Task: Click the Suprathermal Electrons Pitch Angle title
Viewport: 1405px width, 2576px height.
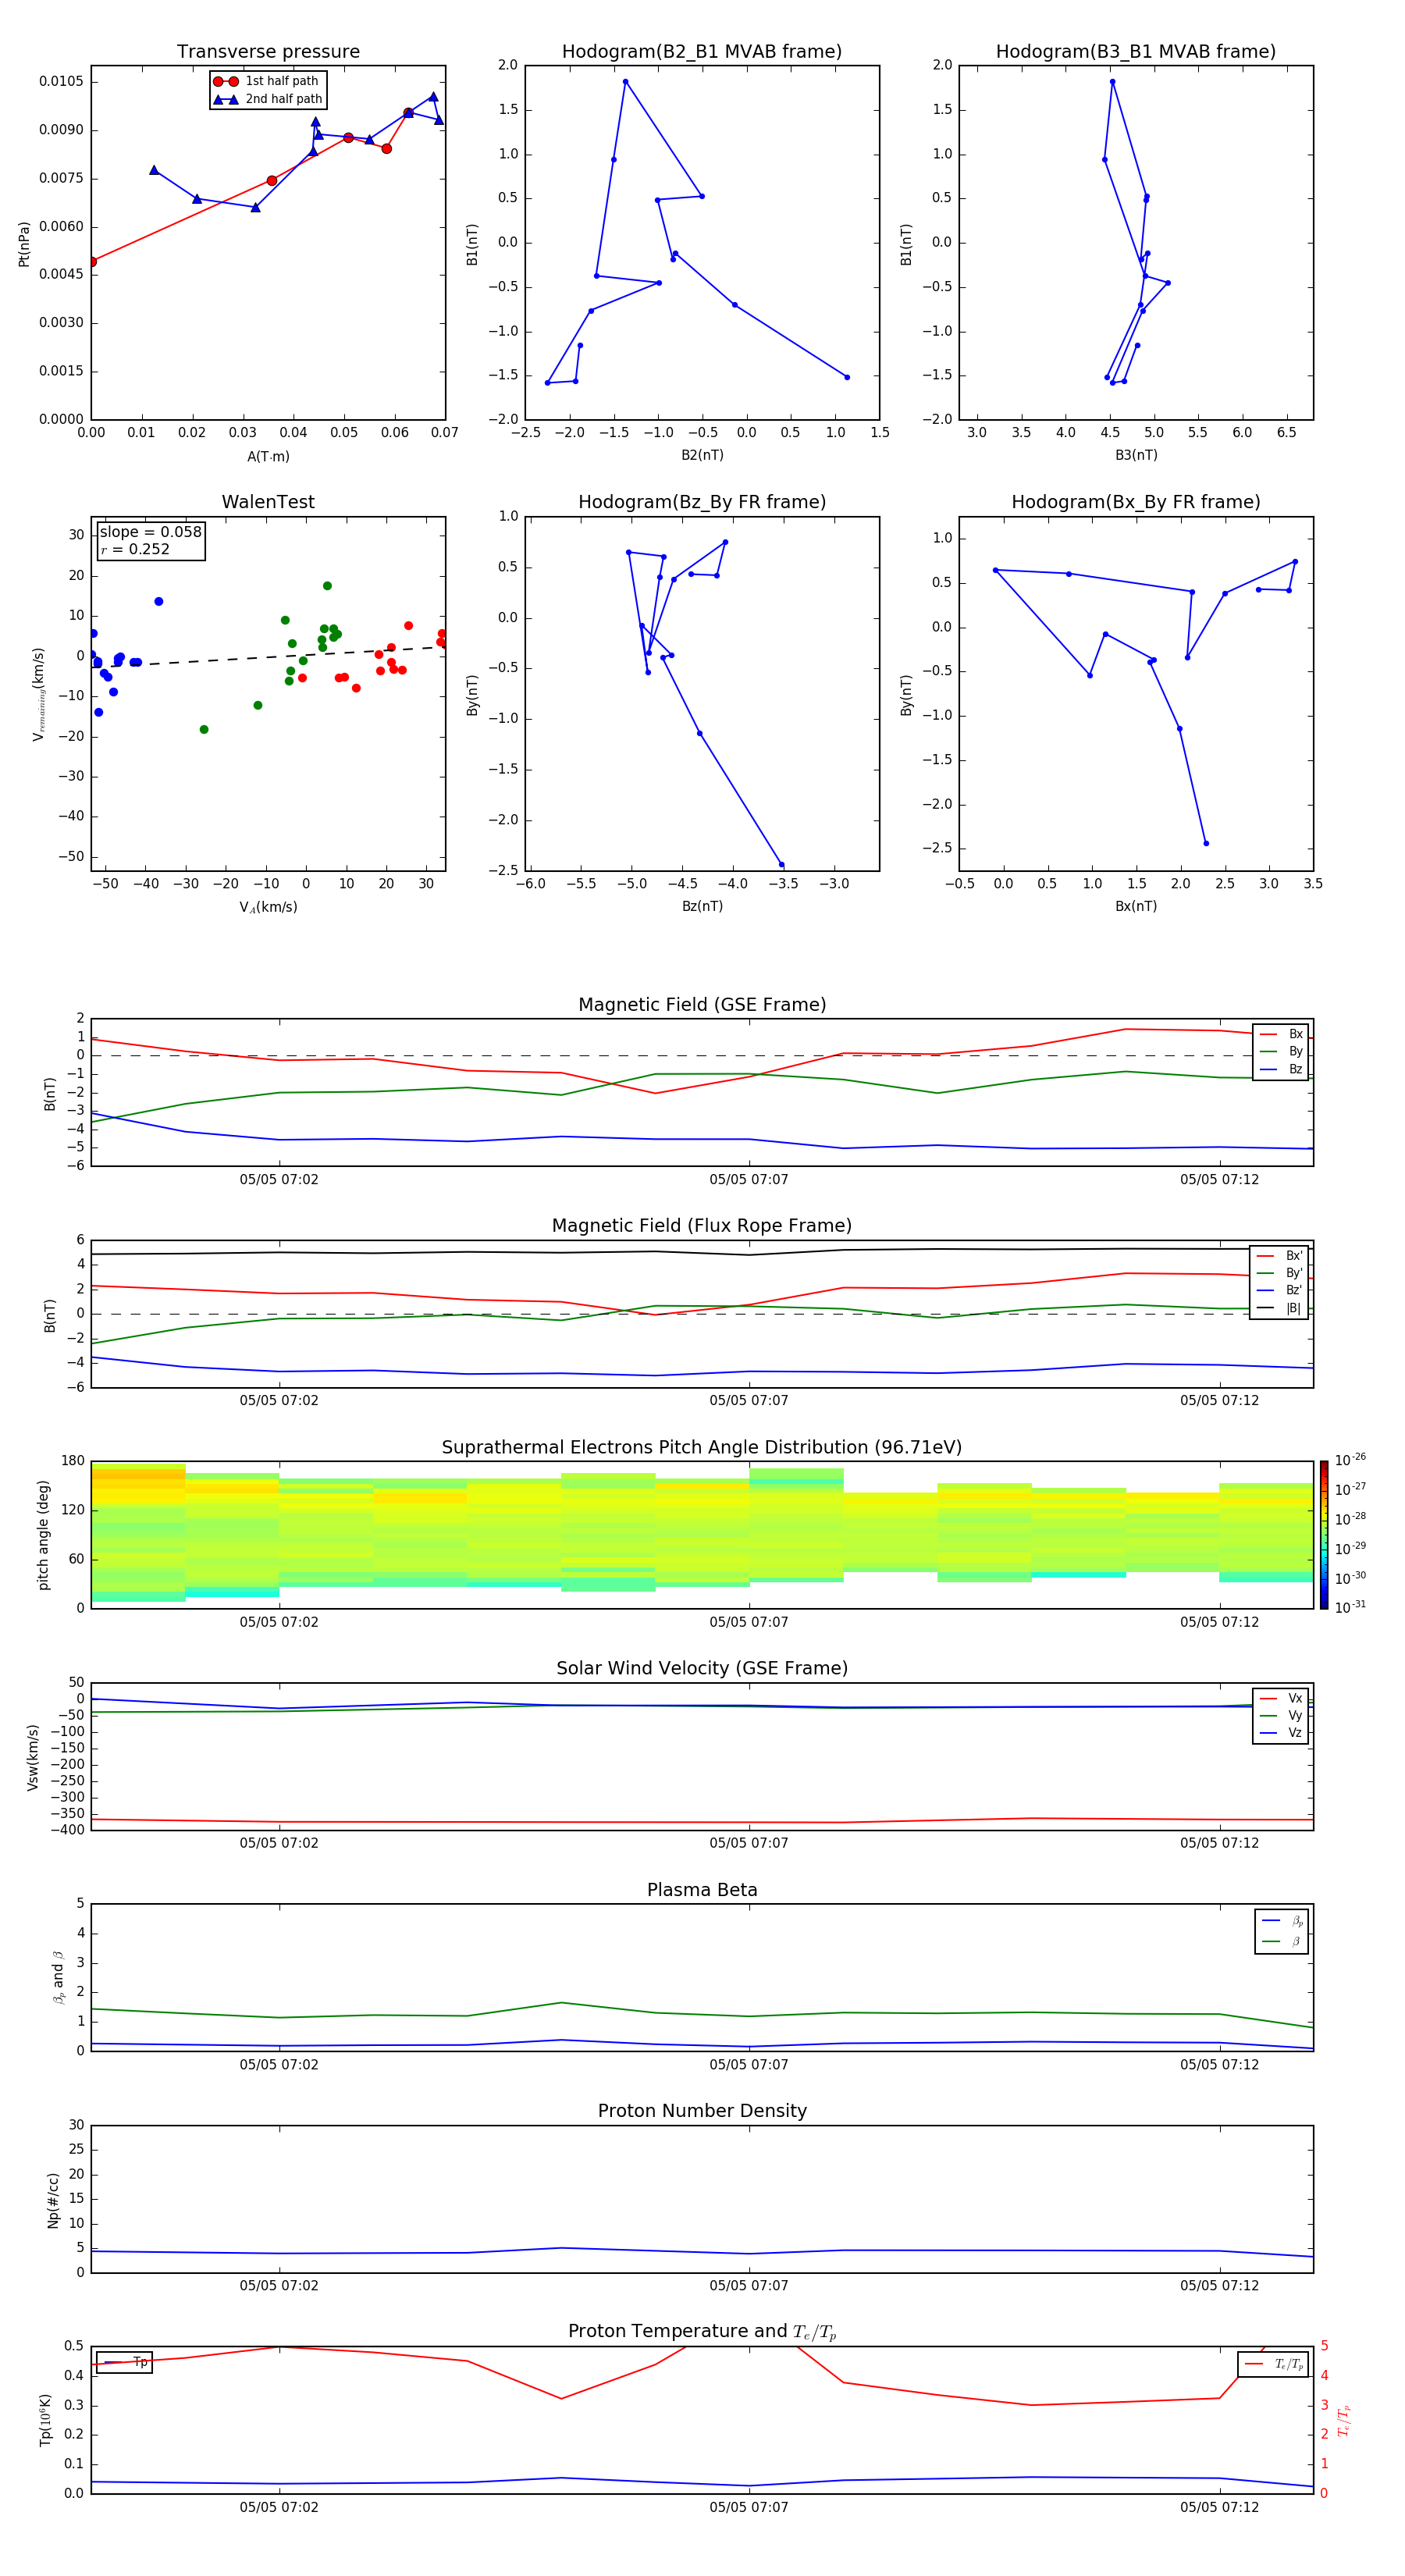Action: coord(702,1447)
